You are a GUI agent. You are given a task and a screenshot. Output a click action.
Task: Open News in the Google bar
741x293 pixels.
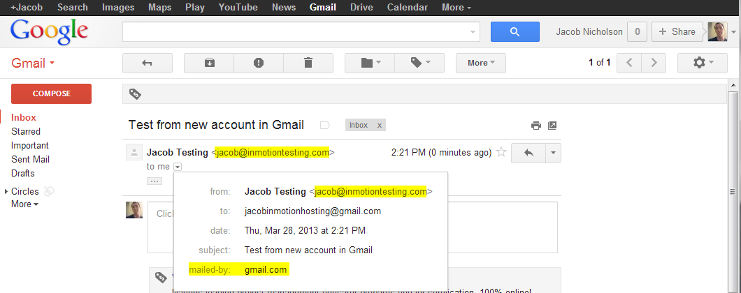(x=284, y=7)
